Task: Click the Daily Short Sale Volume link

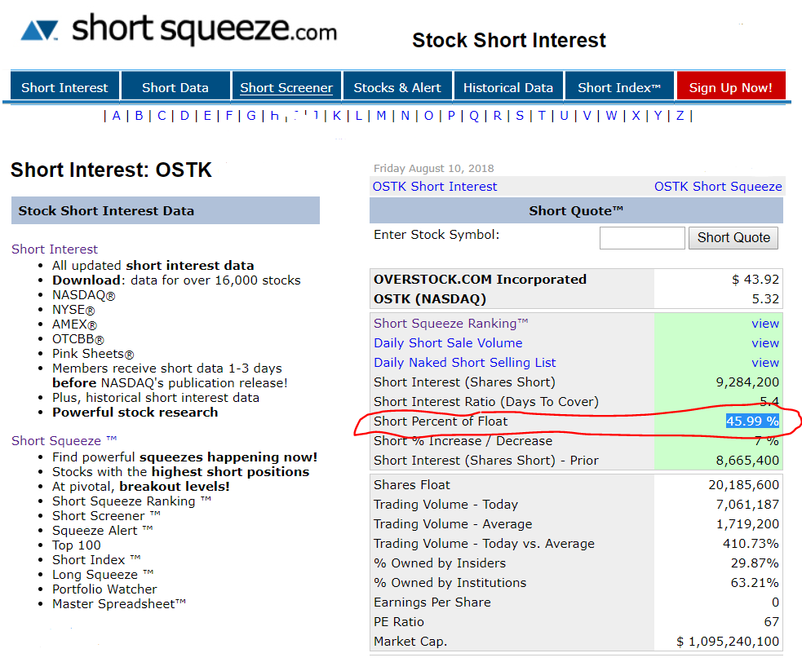Action: tap(448, 343)
